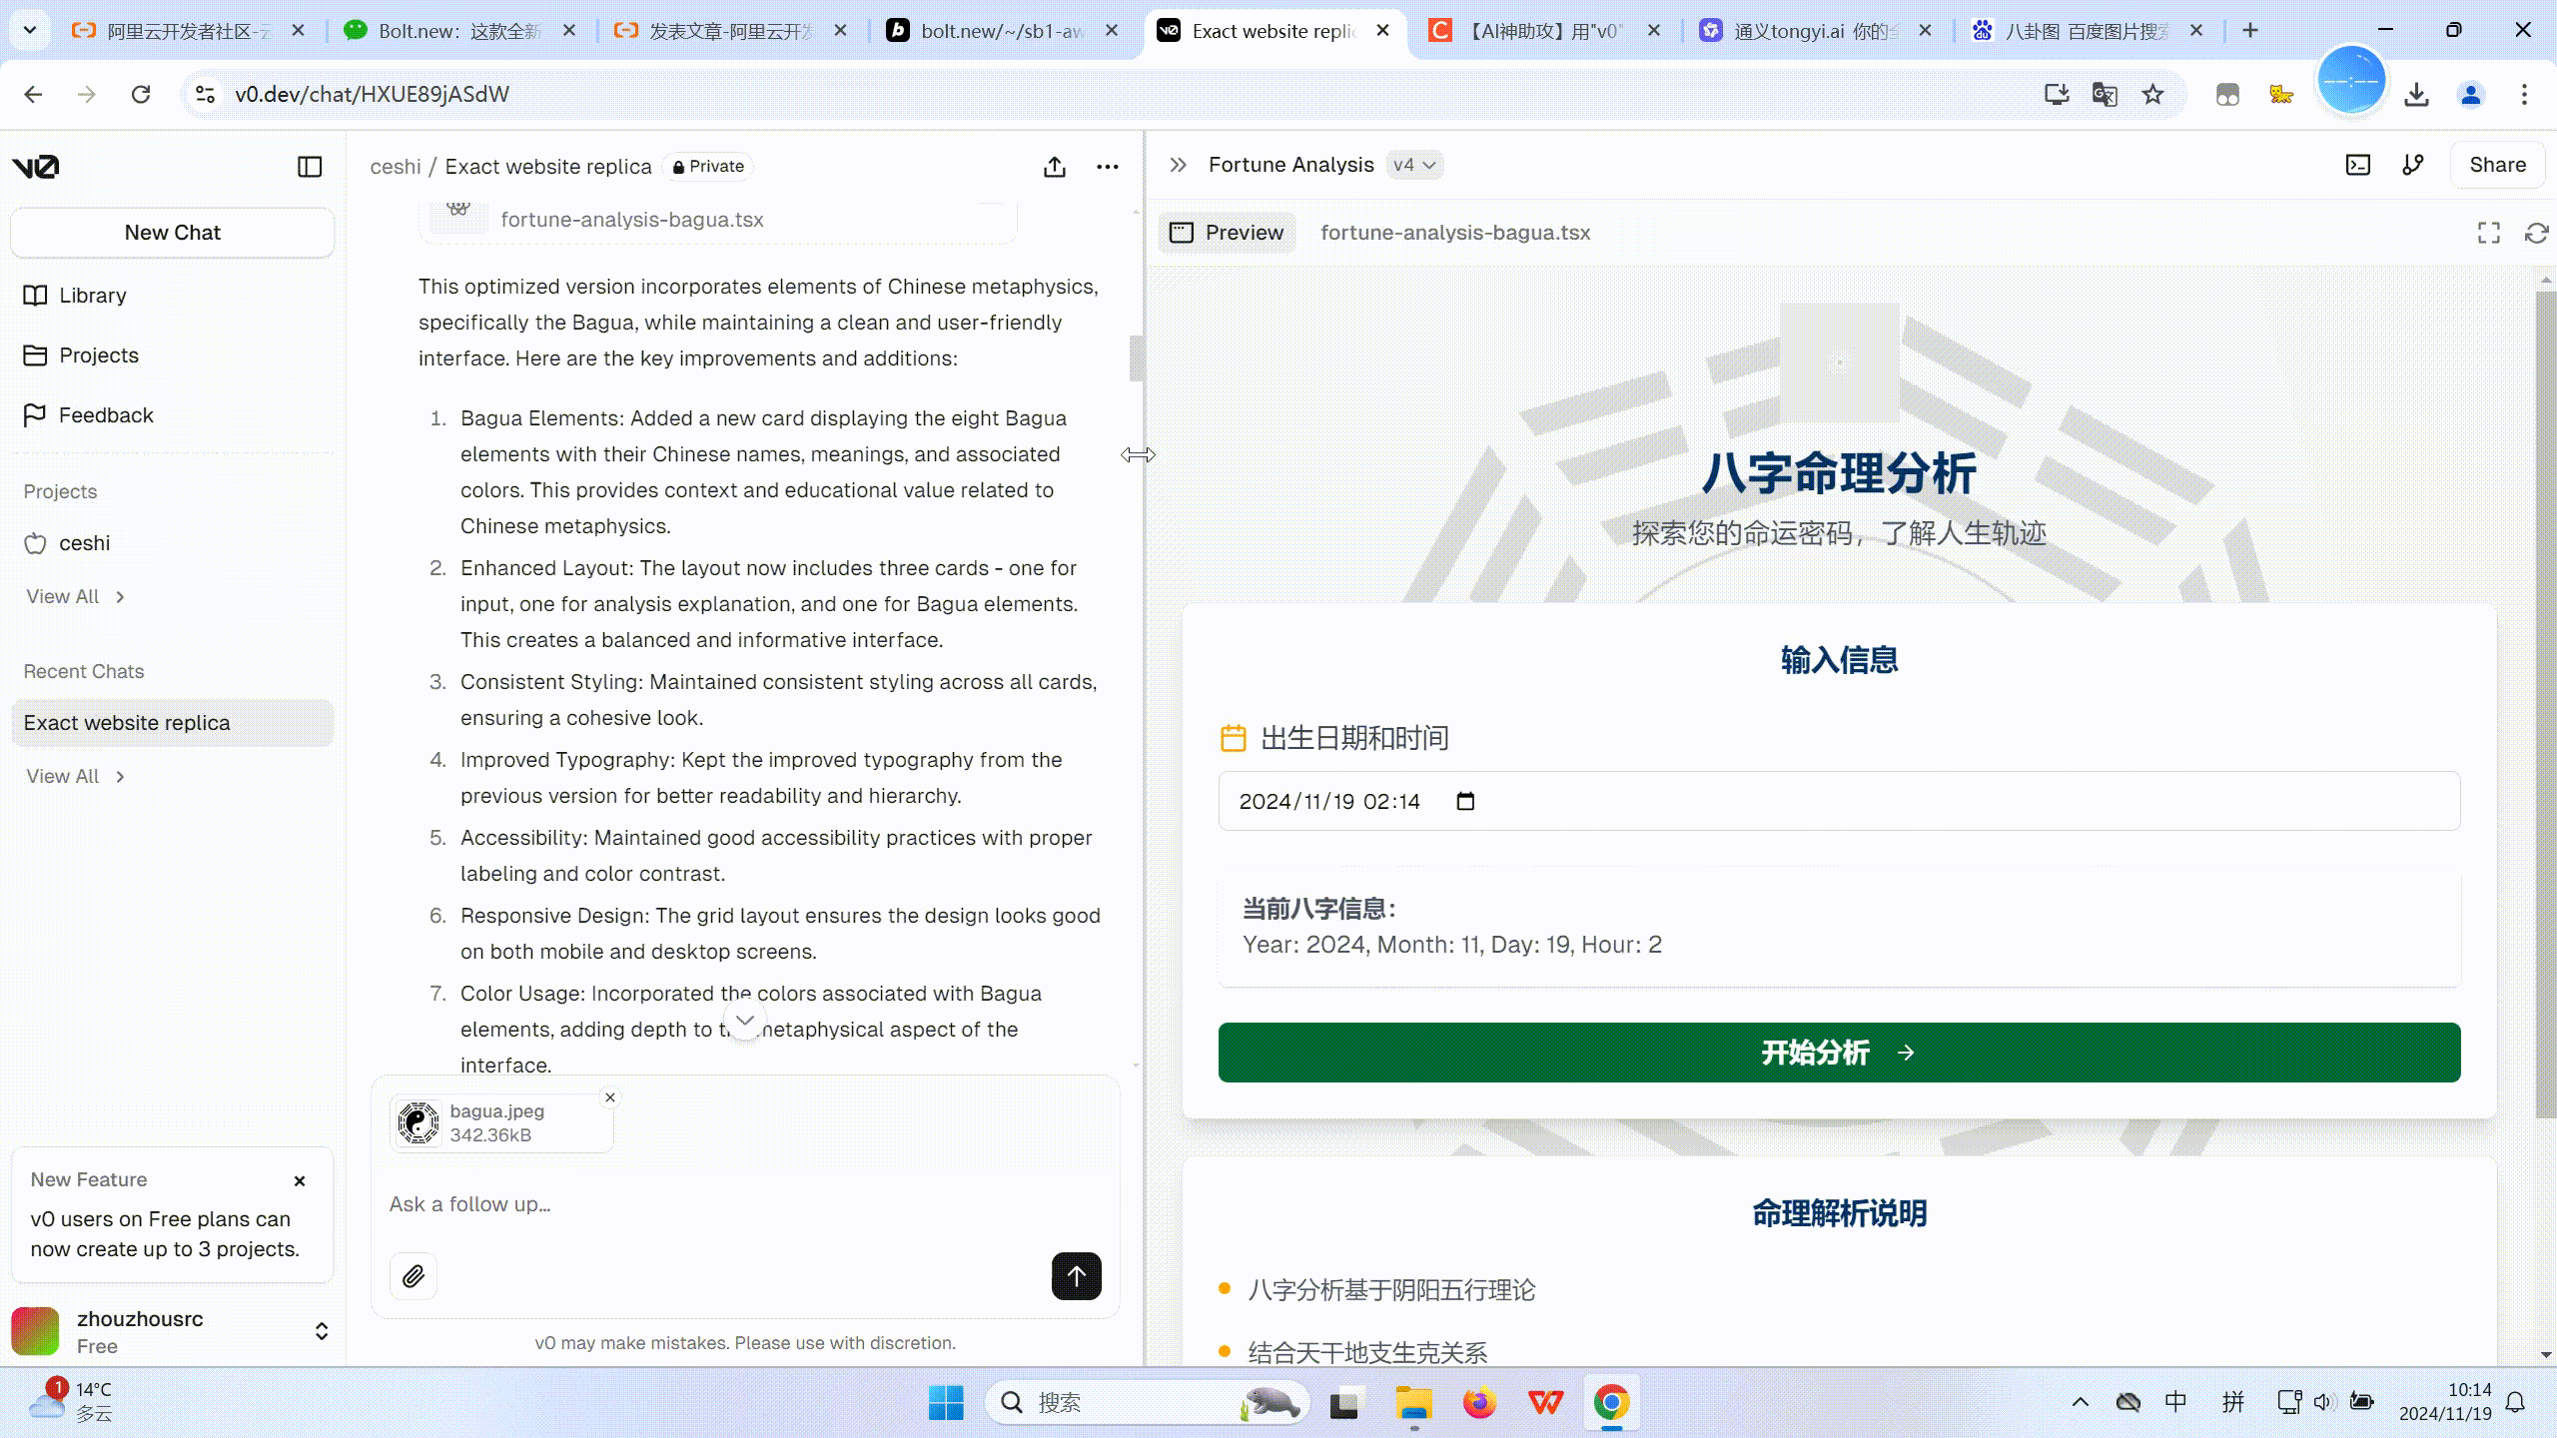Go back in browser
The image size is (2557, 1438).
pyautogui.click(x=34, y=94)
